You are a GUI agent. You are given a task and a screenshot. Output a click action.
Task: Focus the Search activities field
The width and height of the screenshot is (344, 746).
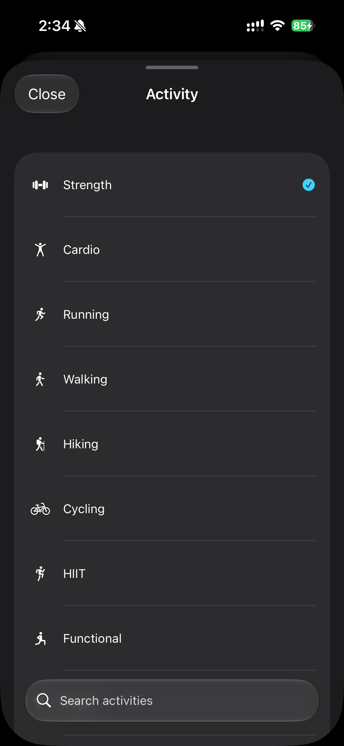click(x=172, y=700)
